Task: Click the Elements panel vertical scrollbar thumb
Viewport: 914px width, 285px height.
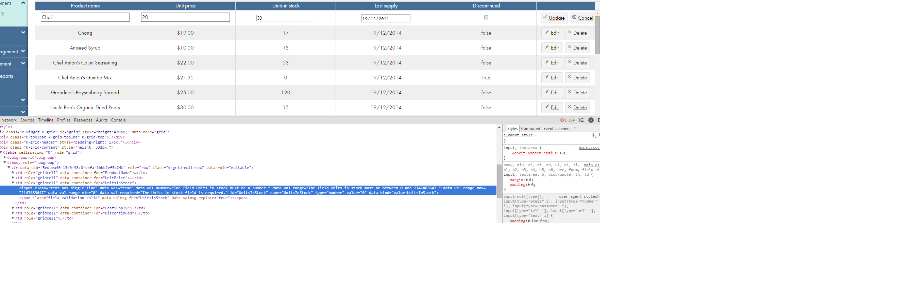Action: [x=499, y=181]
